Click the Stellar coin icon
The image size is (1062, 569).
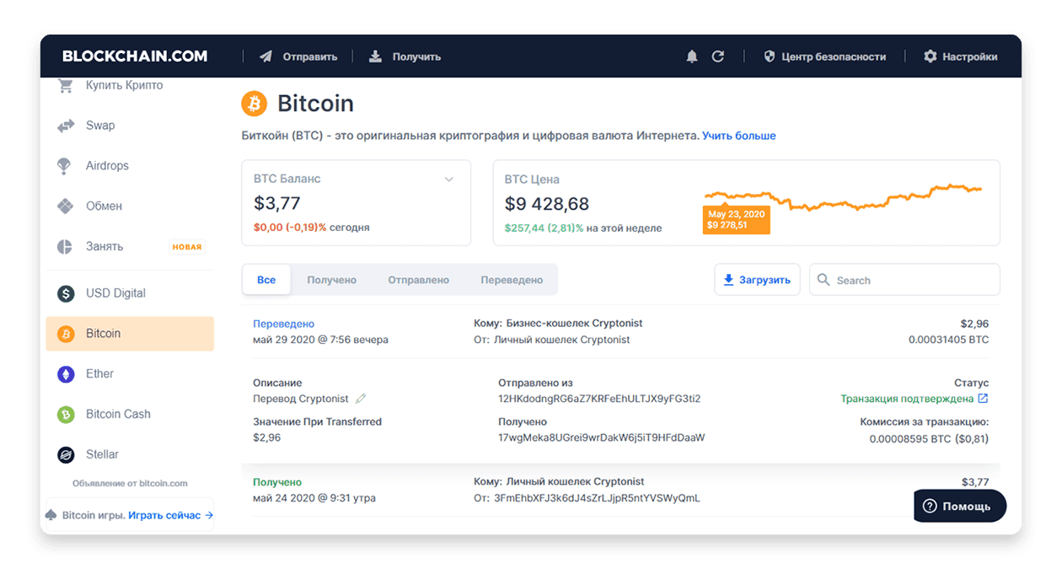[x=66, y=455]
